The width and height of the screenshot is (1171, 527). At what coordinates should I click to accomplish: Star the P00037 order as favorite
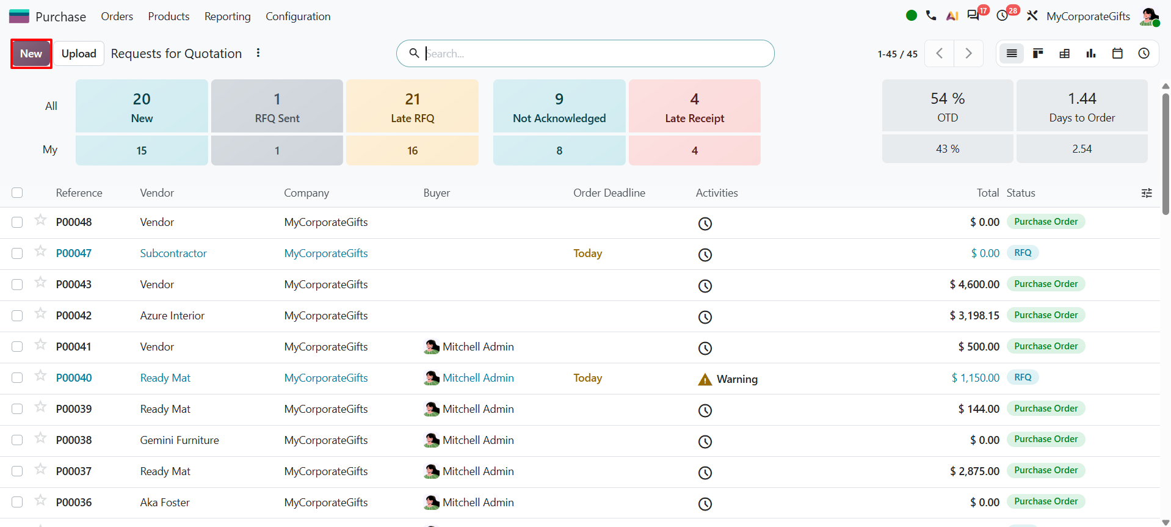click(x=40, y=469)
